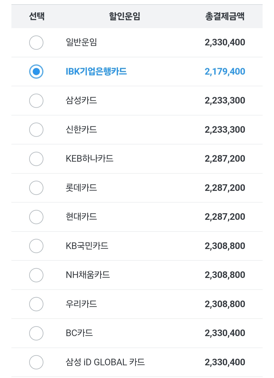Select the 삼성 iD GLOBAL 카드 radio button

(36, 362)
